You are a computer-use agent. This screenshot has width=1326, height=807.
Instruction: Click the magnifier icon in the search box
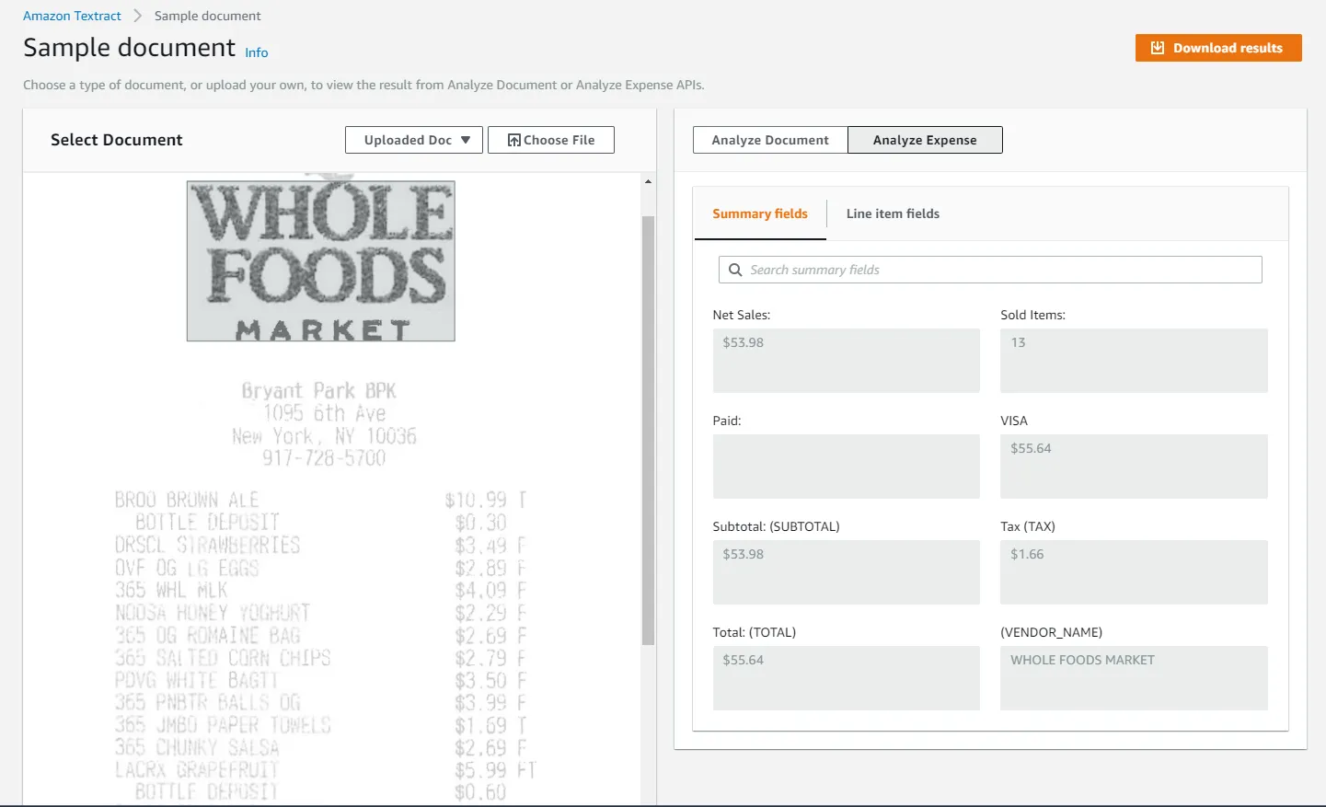734,269
